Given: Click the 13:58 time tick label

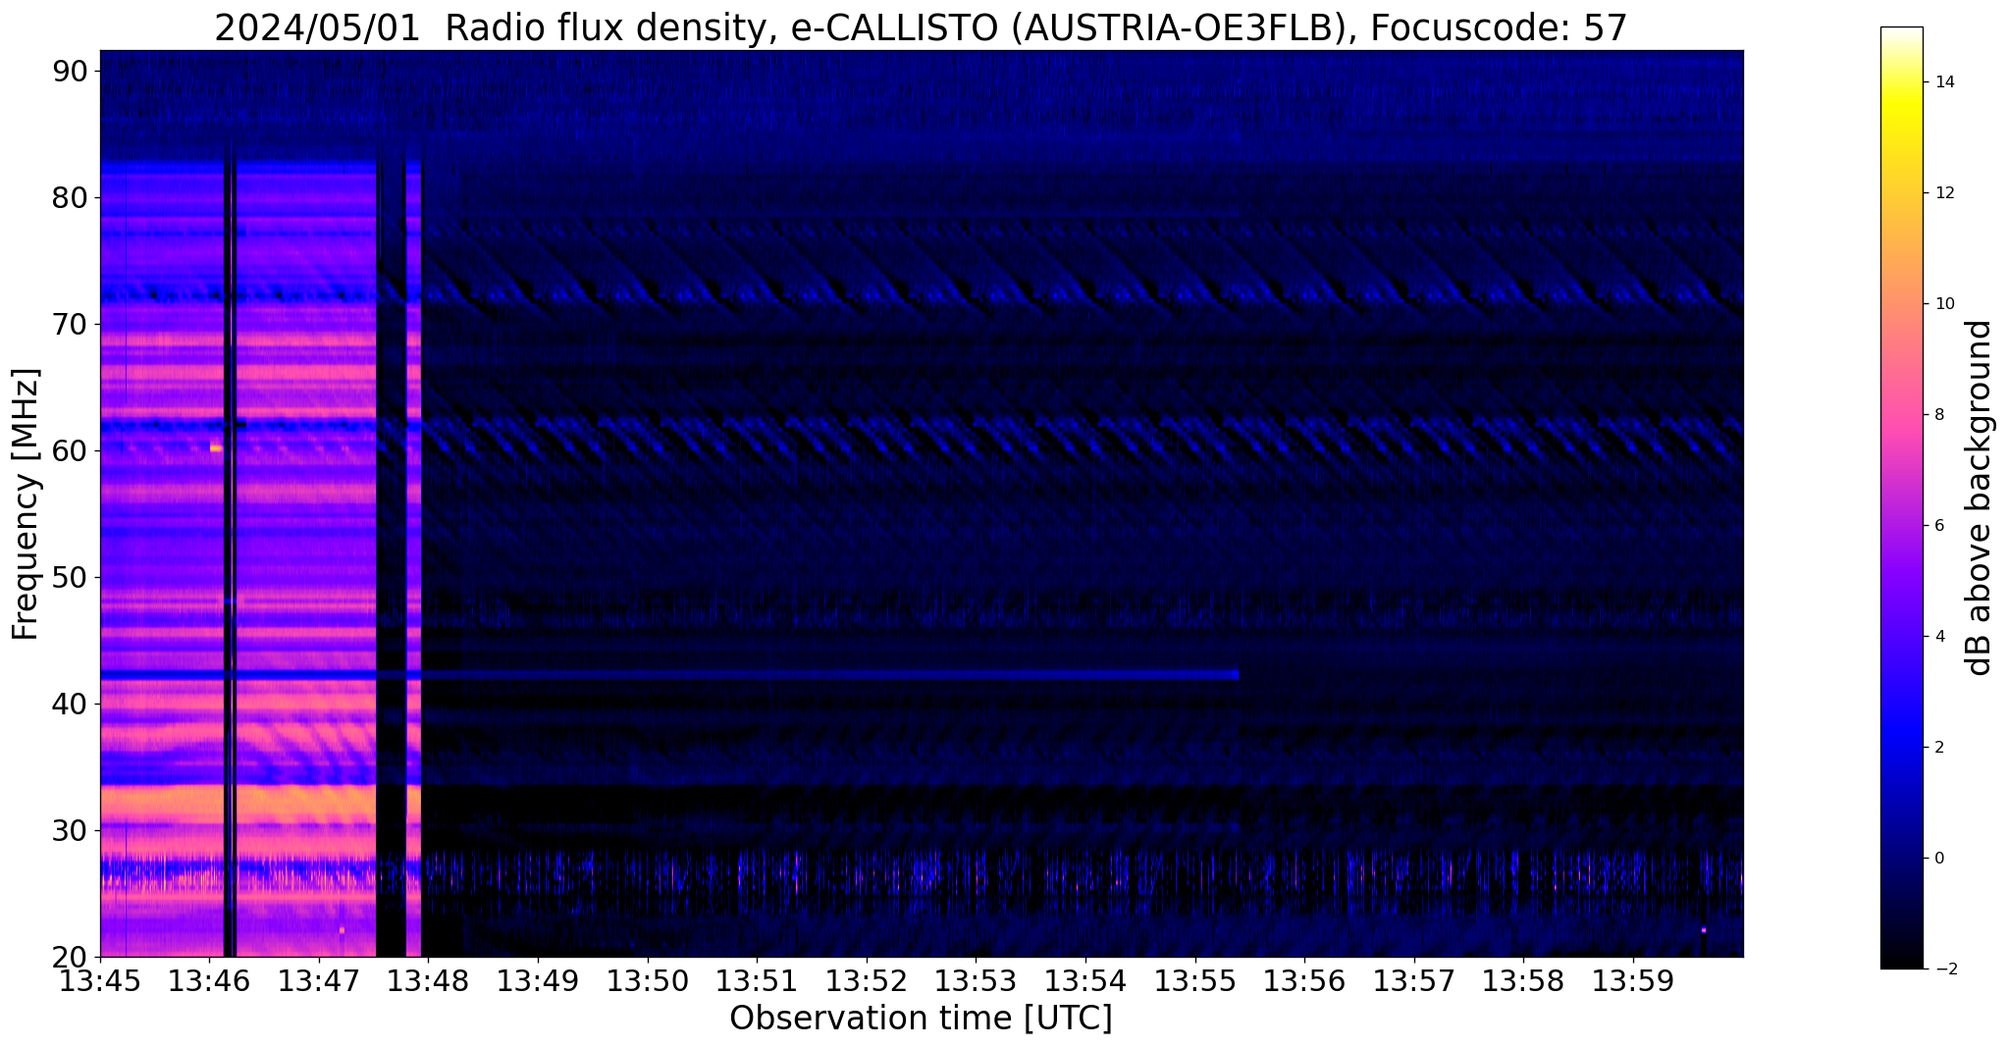Looking at the screenshot, I should tap(1523, 981).
